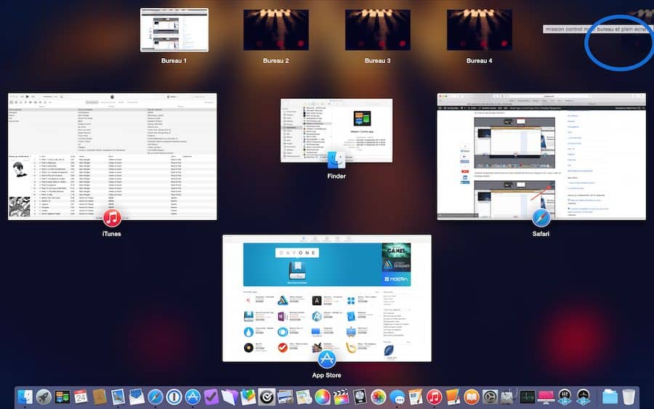The width and height of the screenshot is (654, 409).
Task: Switch to the Bureau 1 desktop thumbnail
Action: [174, 30]
